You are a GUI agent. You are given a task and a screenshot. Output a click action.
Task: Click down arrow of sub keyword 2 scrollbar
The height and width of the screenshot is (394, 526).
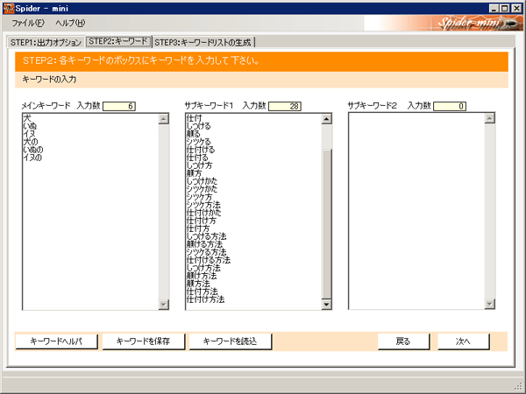click(x=490, y=304)
